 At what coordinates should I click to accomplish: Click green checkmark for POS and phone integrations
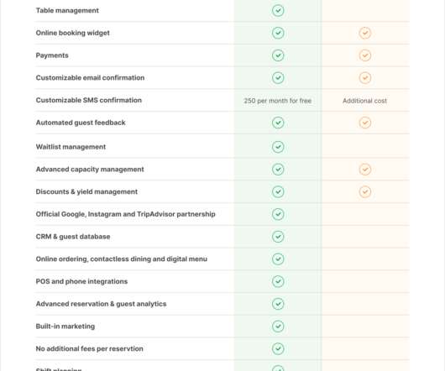click(x=278, y=281)
